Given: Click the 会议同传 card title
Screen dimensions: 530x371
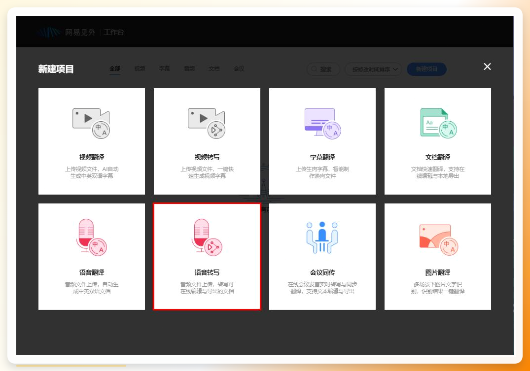Looking at the screenshot, I should click(x=322, y=272).
